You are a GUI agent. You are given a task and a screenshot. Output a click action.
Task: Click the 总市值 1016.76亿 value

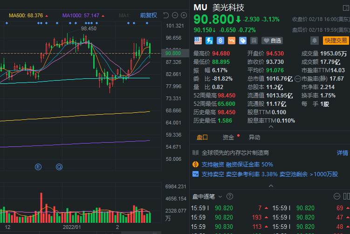click(x=280, y=79)
